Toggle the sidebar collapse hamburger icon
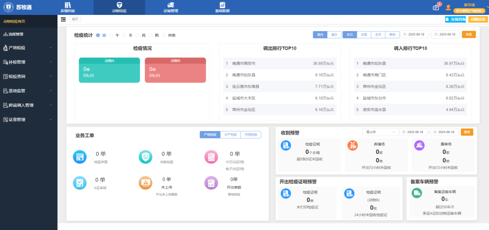 (63, 19)
